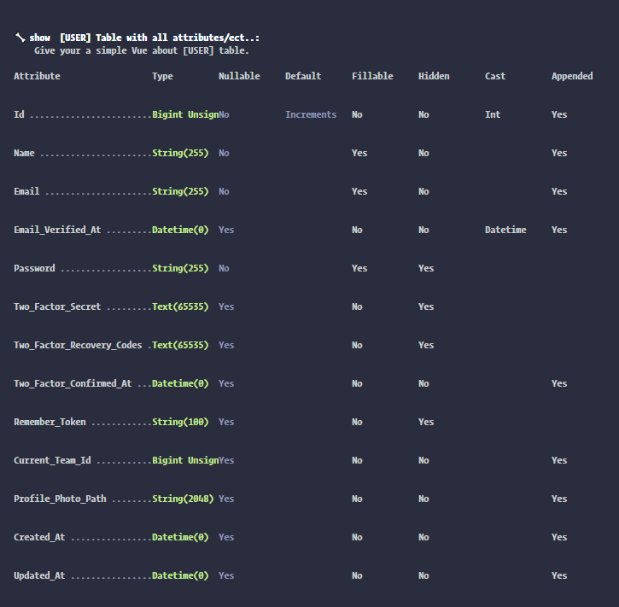Click Fillable 'No' in Id row
The image size is (619, 607).
pos(357,114)
